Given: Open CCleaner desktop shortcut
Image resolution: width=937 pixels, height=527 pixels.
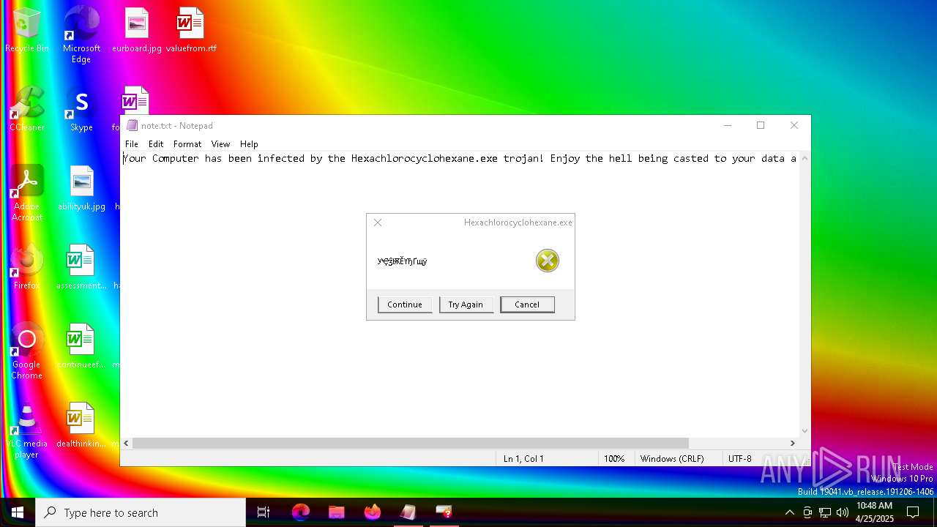Looking at the screenshot, I should (x=27, y=108).
